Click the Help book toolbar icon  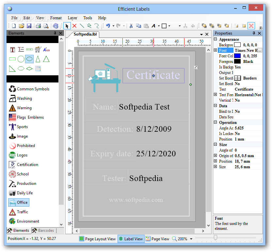(56, 26)
